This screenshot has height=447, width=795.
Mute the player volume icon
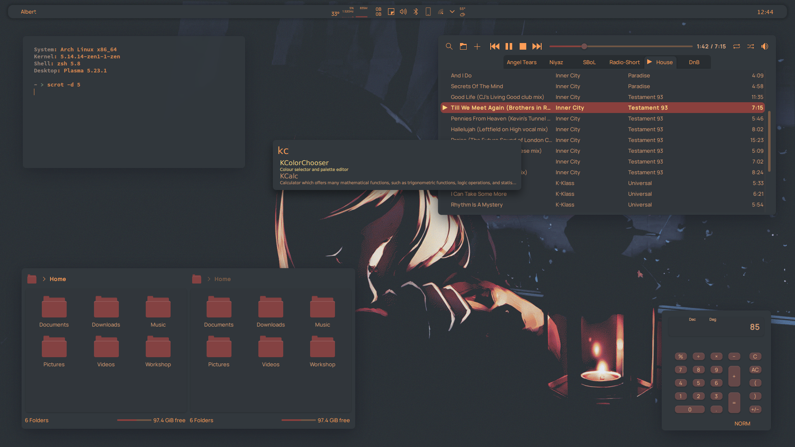765,46
